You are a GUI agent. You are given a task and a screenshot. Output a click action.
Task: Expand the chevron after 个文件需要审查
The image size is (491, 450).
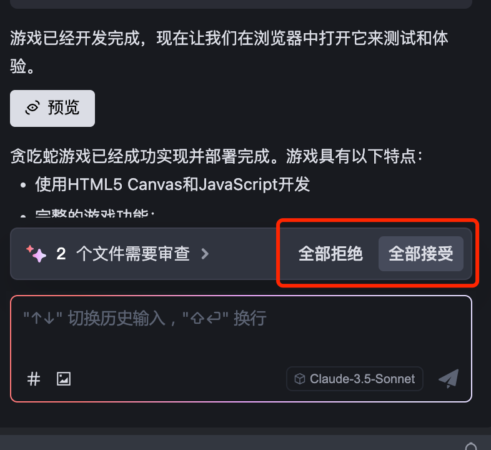205,254
